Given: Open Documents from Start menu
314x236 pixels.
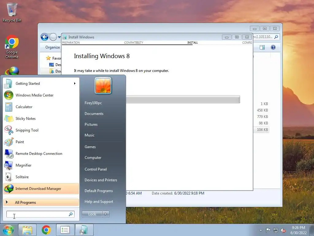Looking at the screenshot, I should tap(94, 114).
